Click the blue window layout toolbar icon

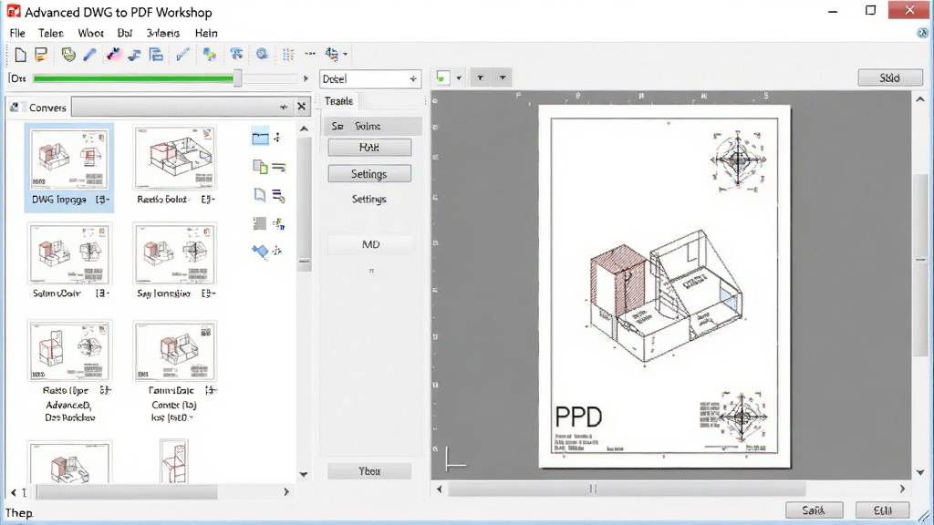point(156,55)
